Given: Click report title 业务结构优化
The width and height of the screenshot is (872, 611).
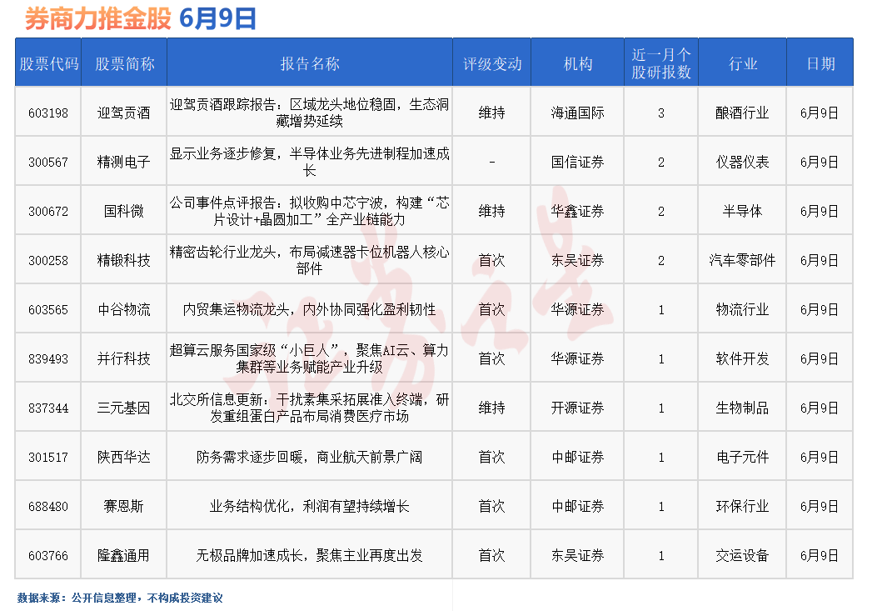Looking at the screenshot, I should click(x=309, y=506).
